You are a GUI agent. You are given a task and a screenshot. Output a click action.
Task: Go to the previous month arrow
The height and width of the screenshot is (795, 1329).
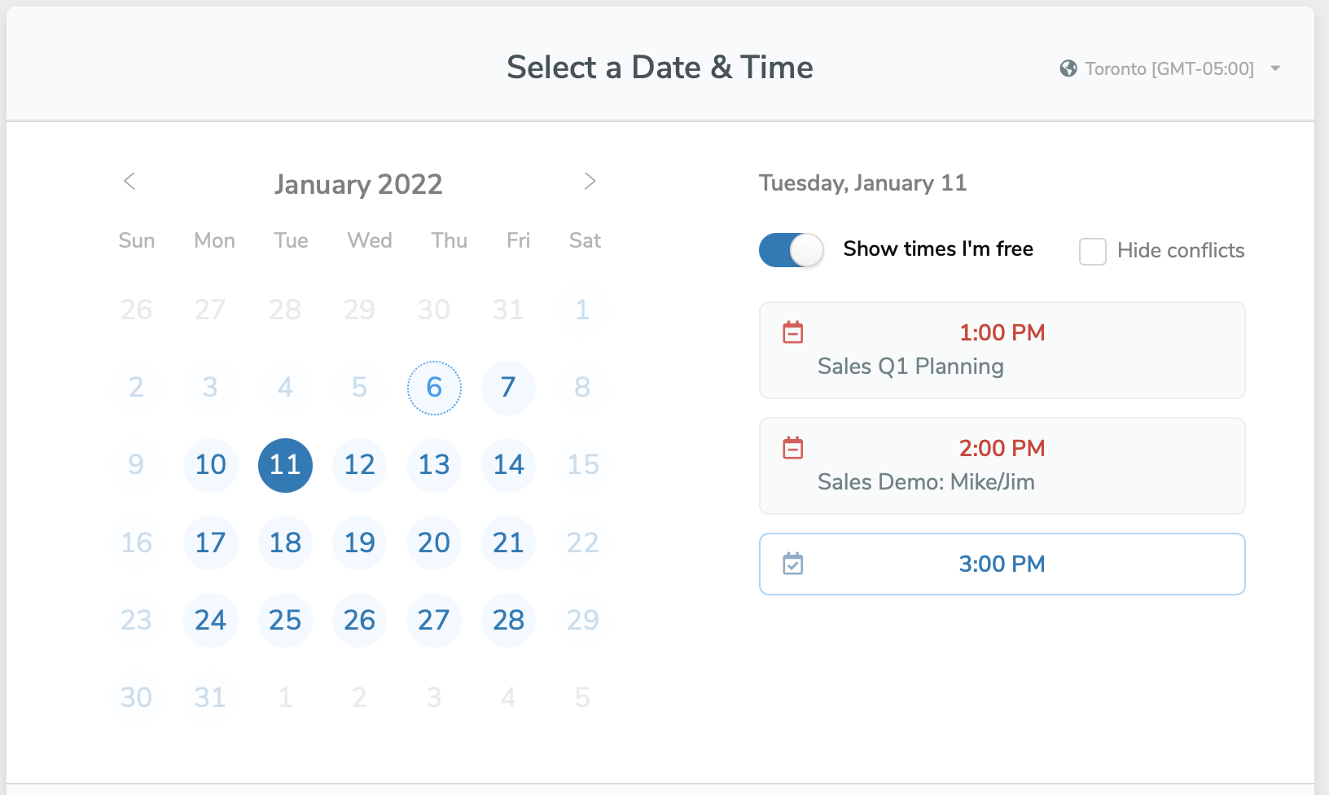(129, 182)
